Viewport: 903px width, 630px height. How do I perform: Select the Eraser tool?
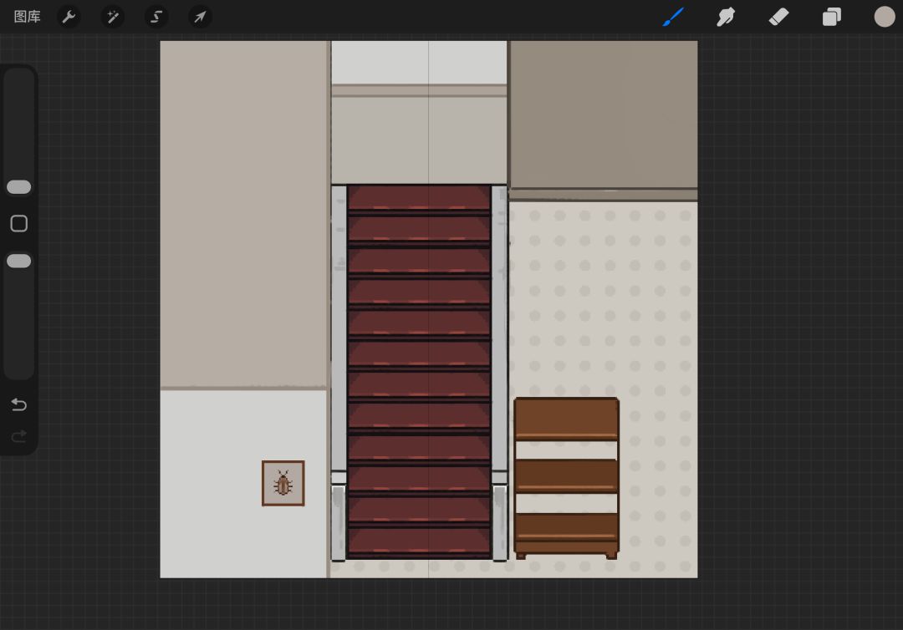(x=778, y=17)
